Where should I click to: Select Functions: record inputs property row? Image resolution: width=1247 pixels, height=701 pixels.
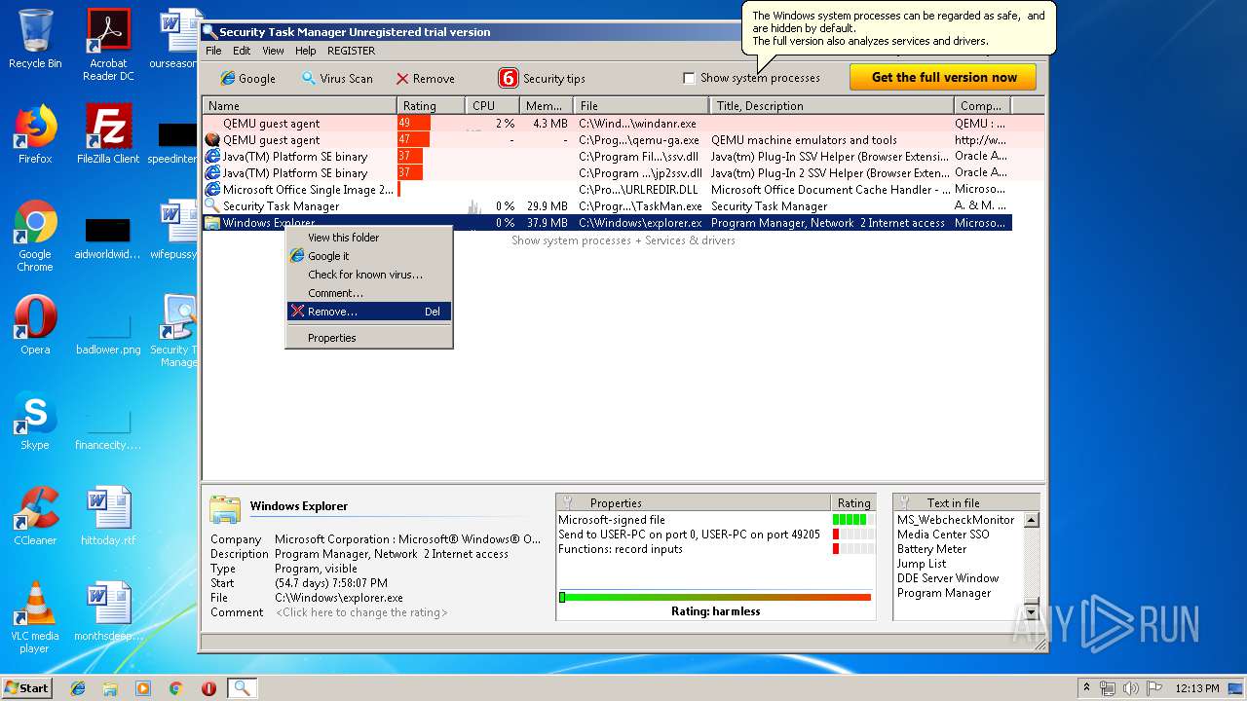pyautogui.click(x=716, y=549)
